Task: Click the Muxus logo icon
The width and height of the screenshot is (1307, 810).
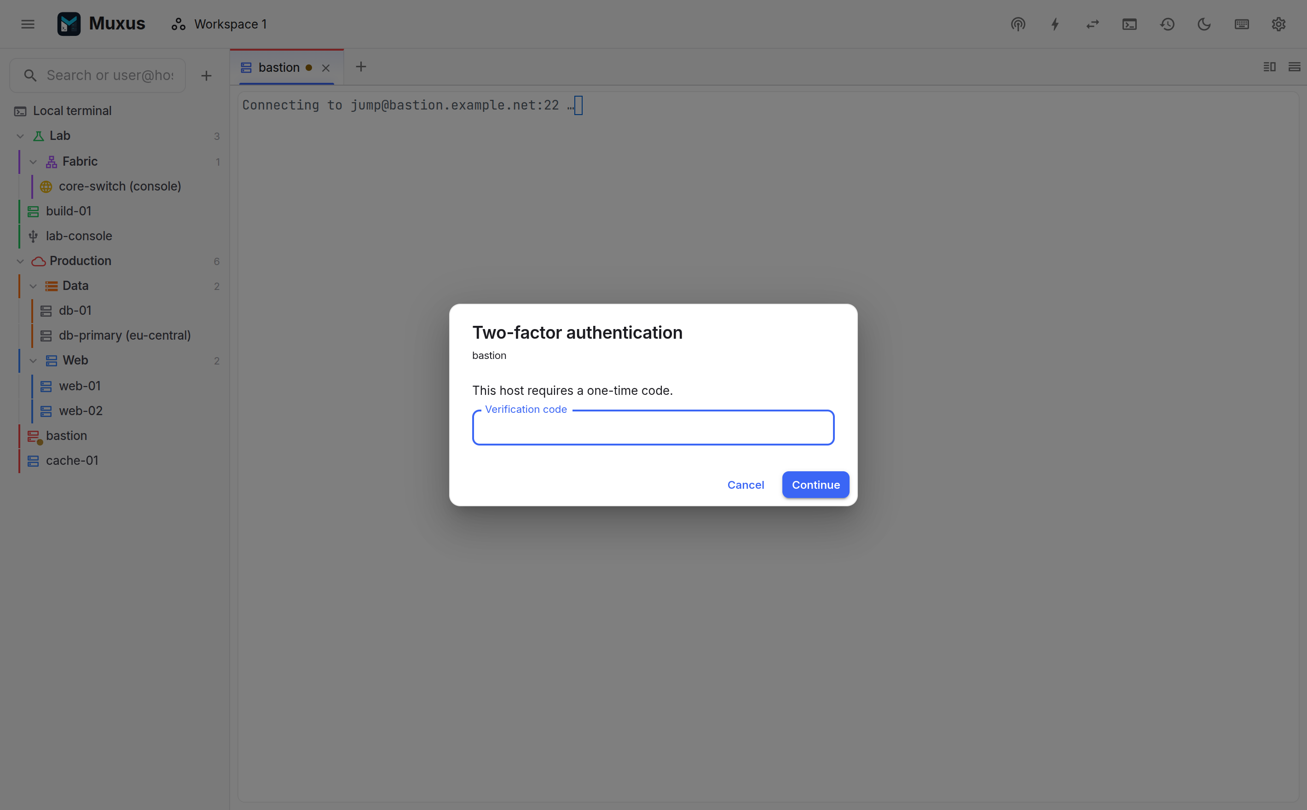Action: click(69, 24)
